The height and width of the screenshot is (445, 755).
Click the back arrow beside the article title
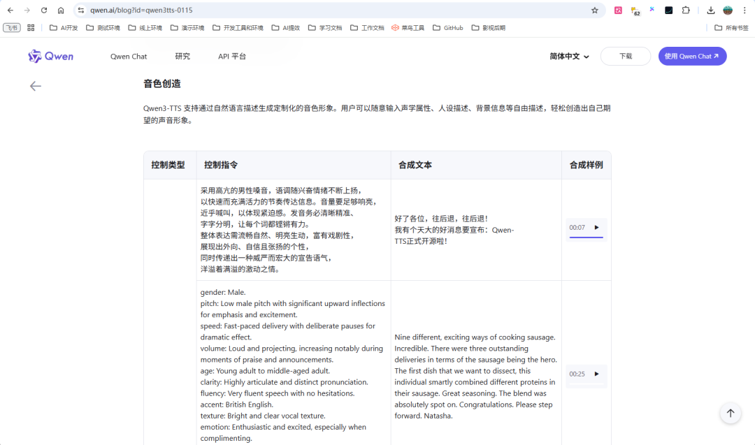(35, 85)
